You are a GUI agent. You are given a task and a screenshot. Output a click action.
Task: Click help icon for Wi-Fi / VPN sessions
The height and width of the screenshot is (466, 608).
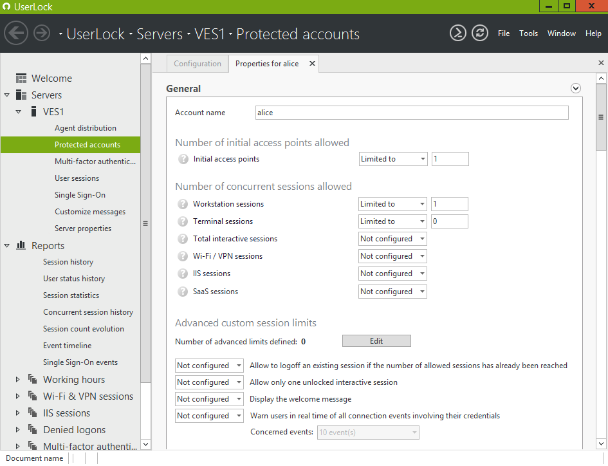point(183,256)
